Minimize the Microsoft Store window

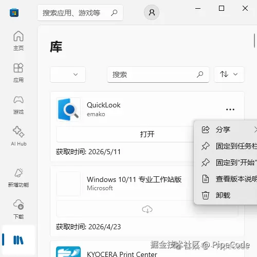(x=198, y=8)
